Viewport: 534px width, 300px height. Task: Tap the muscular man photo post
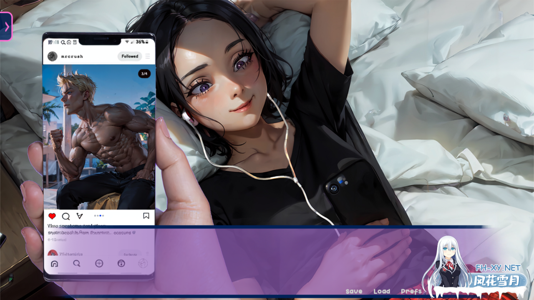[99, 137]
